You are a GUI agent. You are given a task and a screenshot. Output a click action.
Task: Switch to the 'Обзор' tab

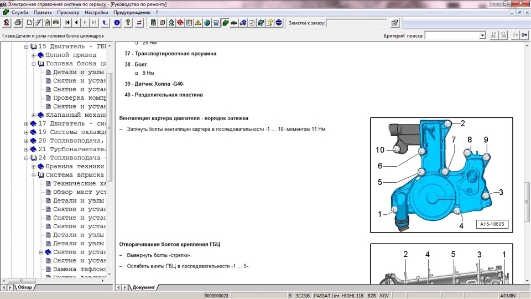[x=25, y=287]
